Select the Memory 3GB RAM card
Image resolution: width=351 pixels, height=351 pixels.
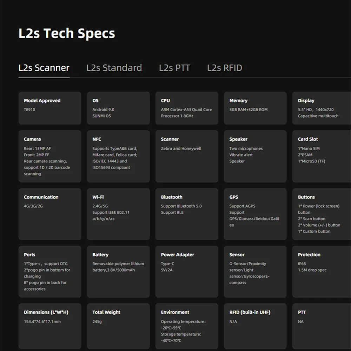tap(255, 108)
